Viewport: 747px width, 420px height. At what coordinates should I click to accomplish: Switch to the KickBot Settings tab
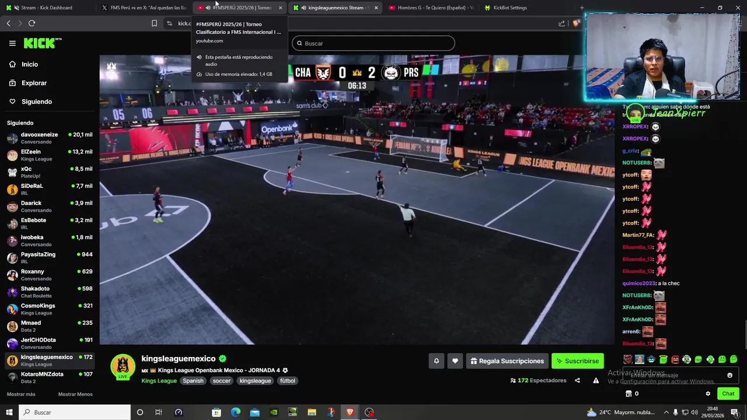[x=510, y=8]
